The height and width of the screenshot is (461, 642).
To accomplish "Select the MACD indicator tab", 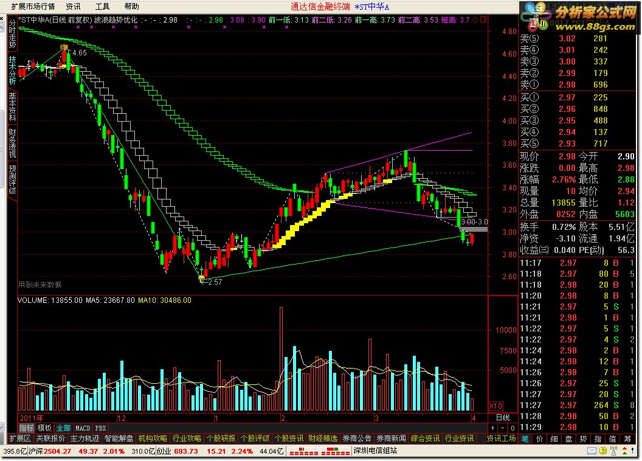I will click(83, 428).
